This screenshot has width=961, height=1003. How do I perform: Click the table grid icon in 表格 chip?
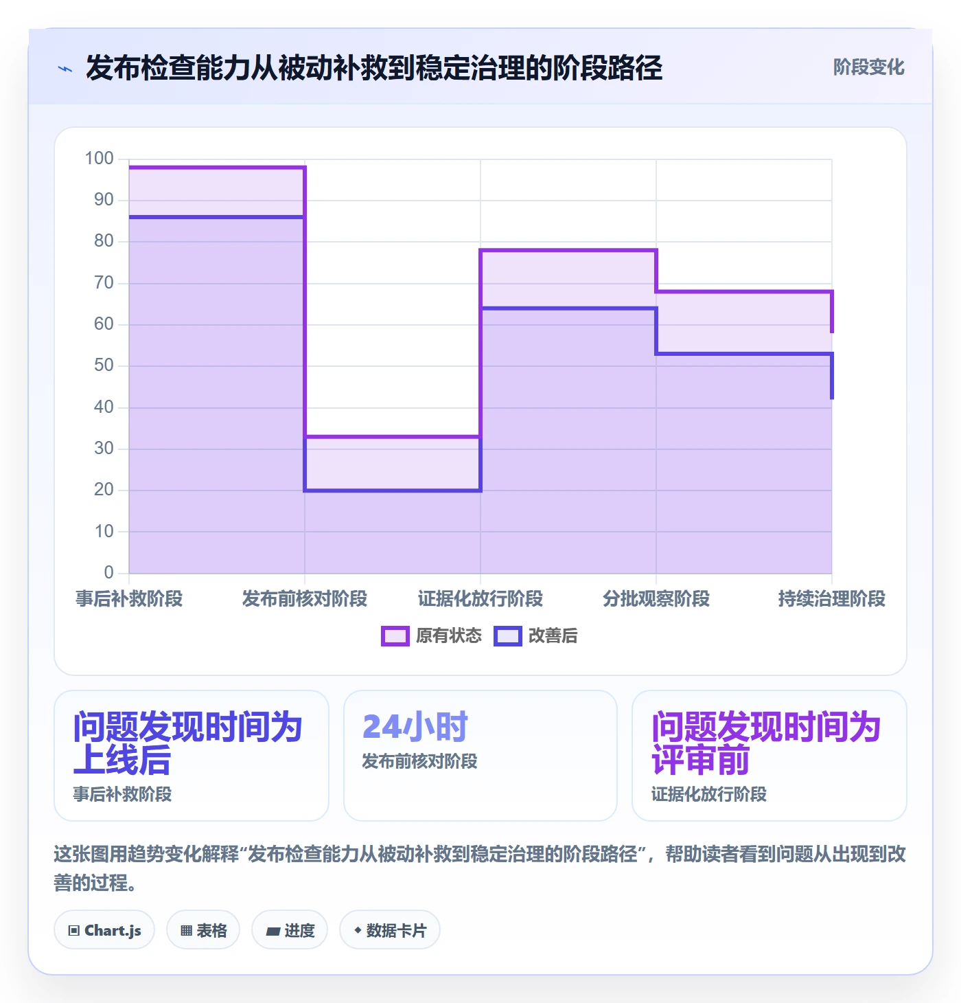point(186,931)
